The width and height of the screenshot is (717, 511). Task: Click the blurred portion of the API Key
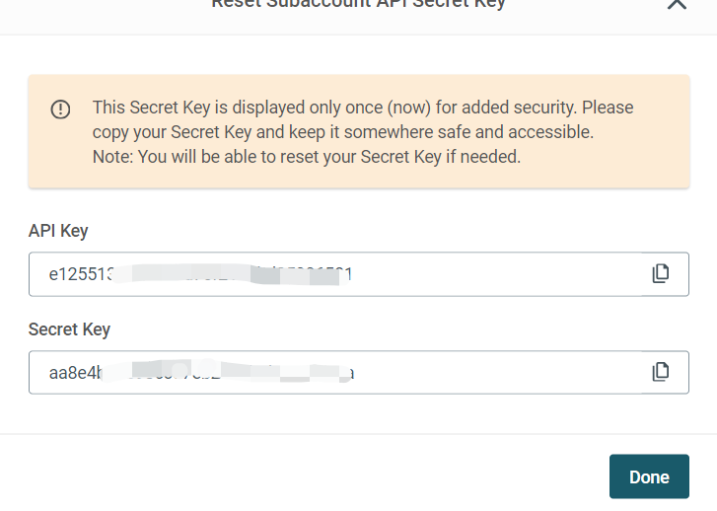[x=229, y=274]
